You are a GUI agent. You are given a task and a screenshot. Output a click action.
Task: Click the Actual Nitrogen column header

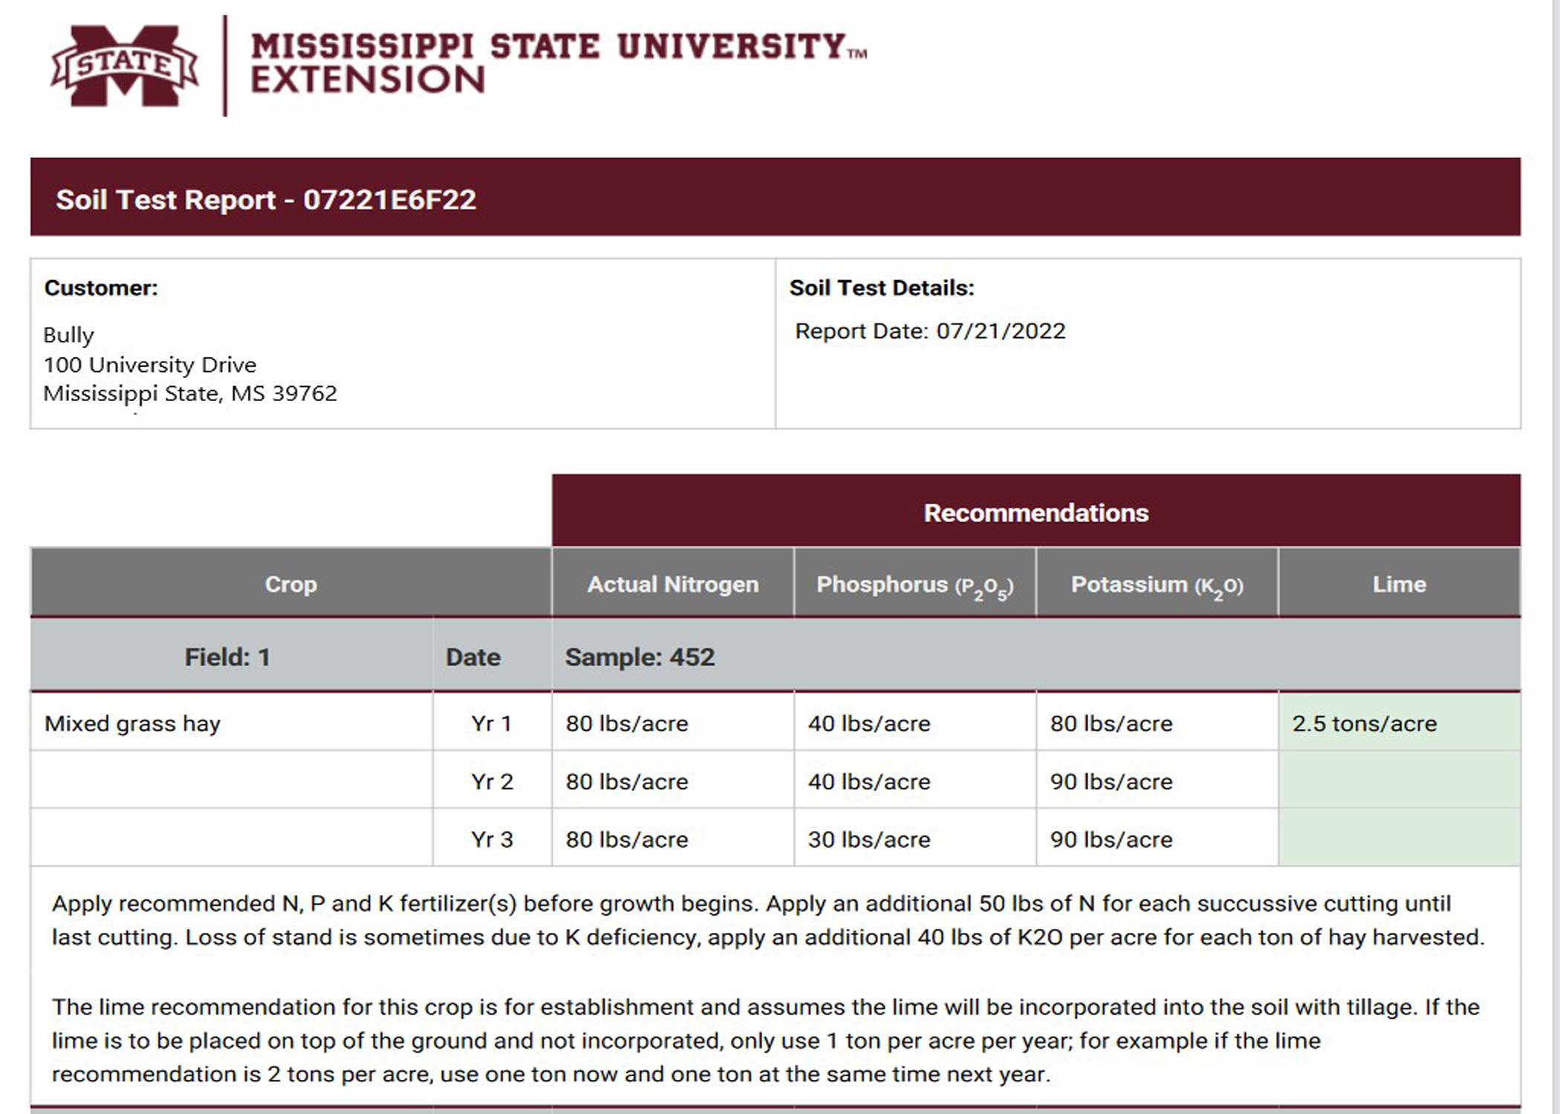(x=673, y=583)
